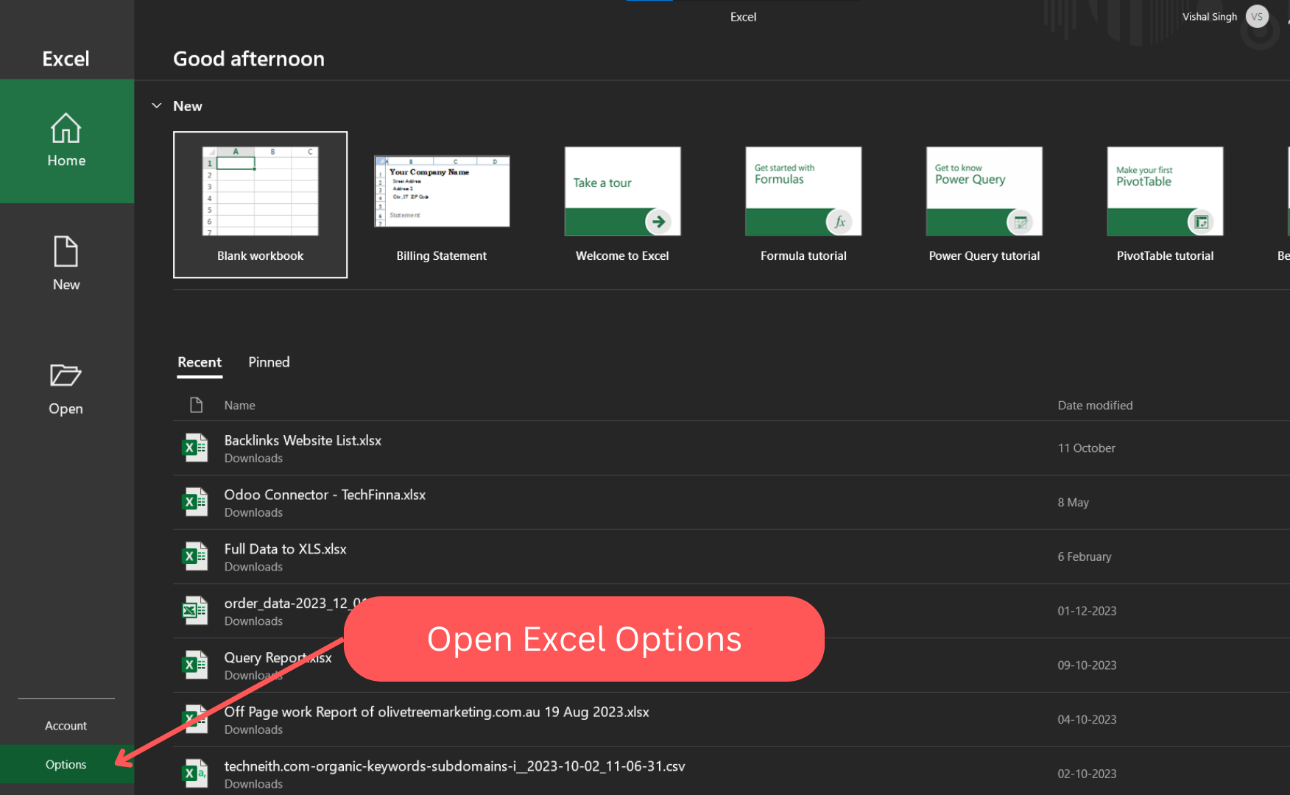Click the 8 May date entry
Viewport: 1290px width, 795px height.
point(1073,503)
